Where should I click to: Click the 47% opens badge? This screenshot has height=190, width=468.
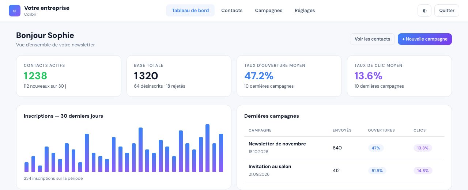376,148
